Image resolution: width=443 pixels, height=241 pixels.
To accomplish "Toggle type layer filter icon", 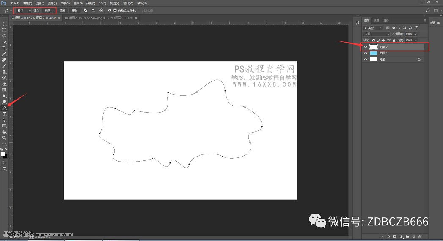I will [399, 27].
